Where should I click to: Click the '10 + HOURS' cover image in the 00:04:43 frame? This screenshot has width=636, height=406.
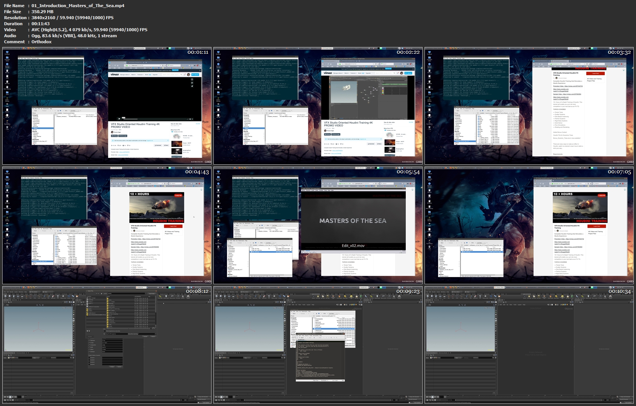157,207
